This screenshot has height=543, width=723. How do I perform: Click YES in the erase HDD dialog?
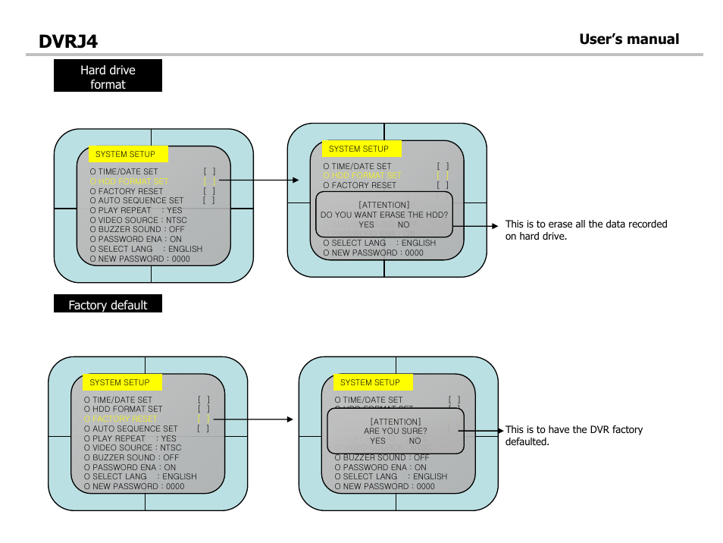coord(366,224)
